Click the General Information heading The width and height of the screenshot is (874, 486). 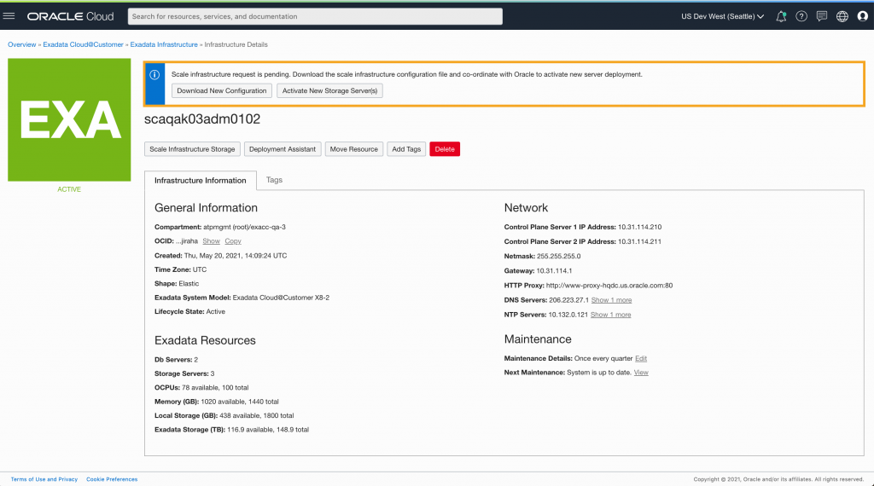coord(206,208)
